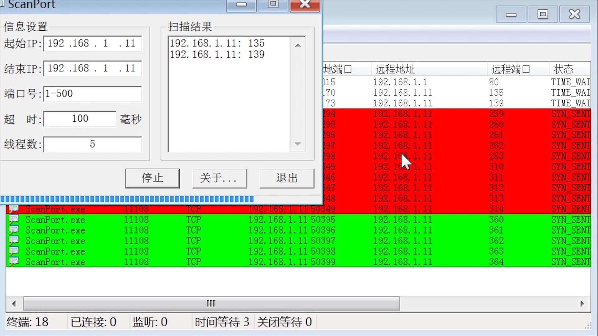Click remote port 364 in green row

click(x=496, y=262)
